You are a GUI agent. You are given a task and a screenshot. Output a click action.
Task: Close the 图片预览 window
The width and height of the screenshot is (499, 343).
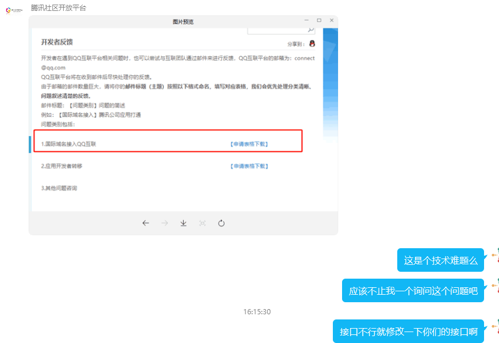tap(332, 21)
